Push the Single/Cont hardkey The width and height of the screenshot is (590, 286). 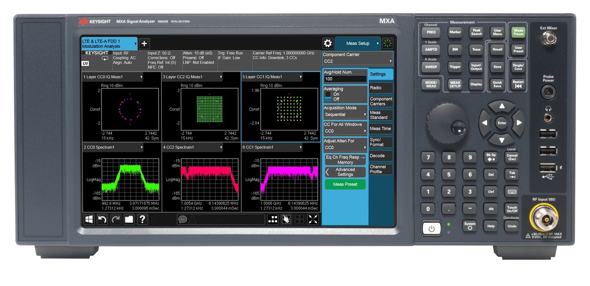tap(518, 67)
